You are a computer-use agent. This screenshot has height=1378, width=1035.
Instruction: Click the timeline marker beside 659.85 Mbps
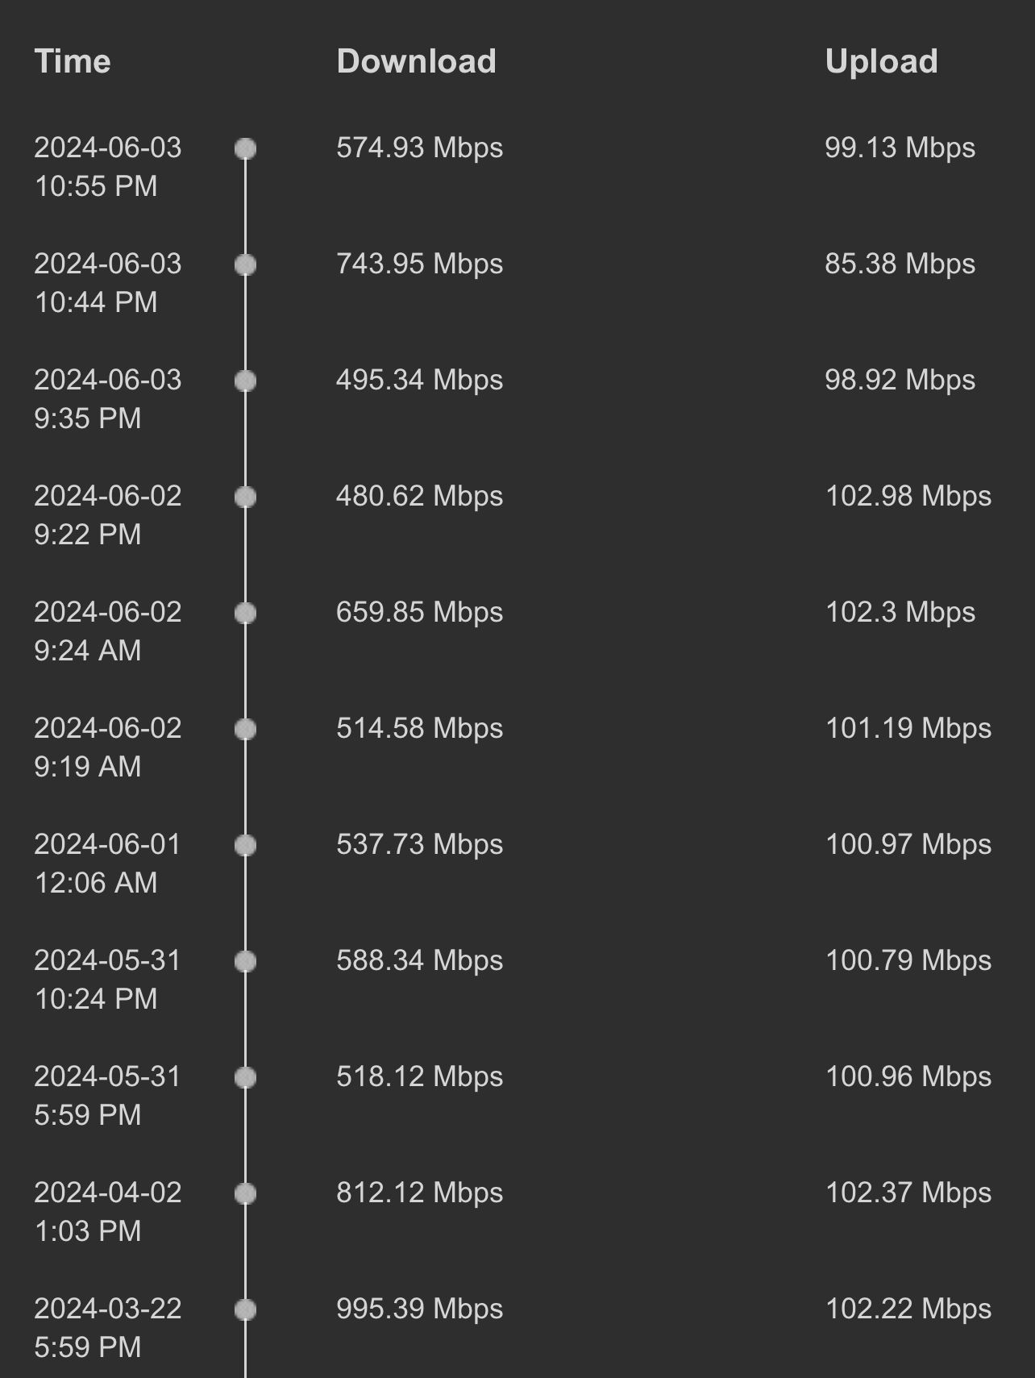[x=245, y=614]
